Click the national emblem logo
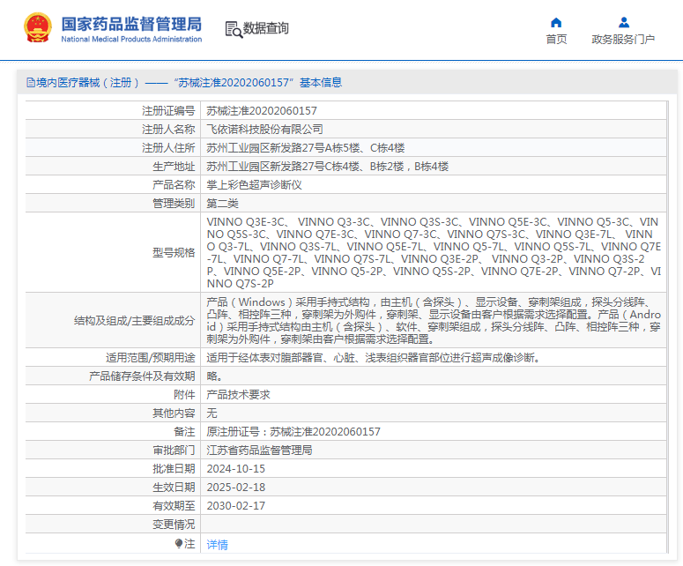 [x=37, y=28]
